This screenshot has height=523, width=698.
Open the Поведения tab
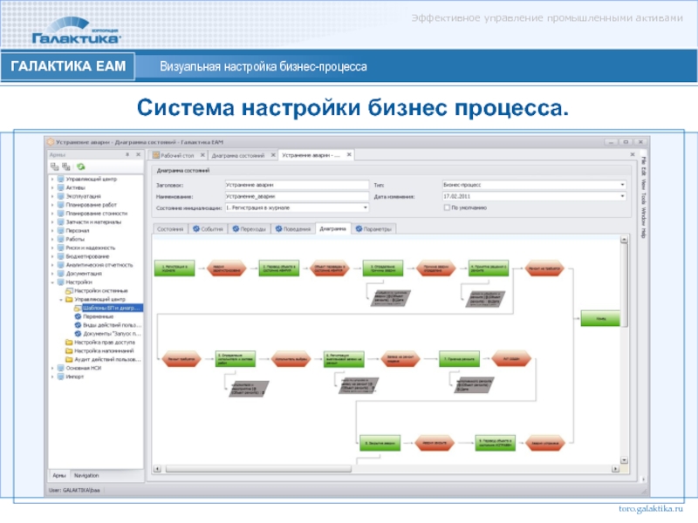click(x=293, y=229)
